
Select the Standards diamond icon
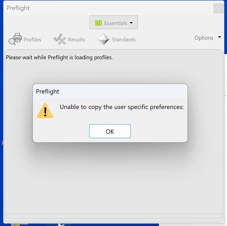103,39
